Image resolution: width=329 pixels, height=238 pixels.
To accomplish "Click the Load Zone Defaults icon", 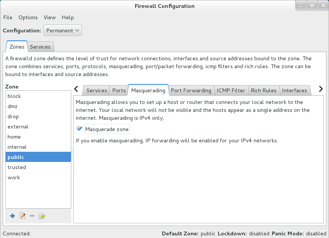I will 42,216.
